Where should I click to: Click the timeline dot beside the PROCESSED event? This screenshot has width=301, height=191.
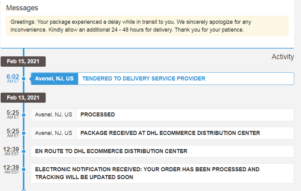23,115
